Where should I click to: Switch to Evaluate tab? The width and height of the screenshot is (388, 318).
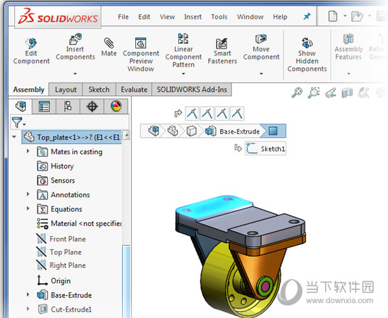coord(134,90)
